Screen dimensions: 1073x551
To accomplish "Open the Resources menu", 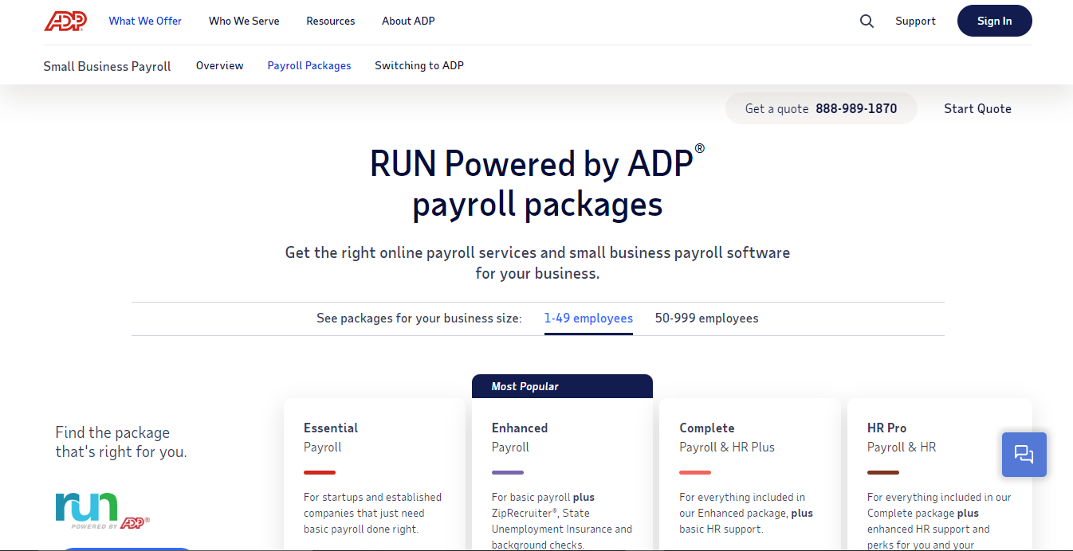I will tap(331, 21).
